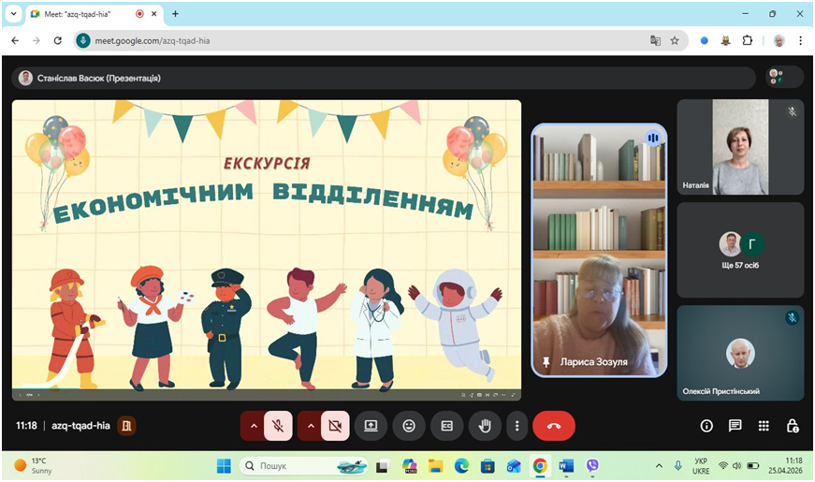Open the emoji reactions button
The width and height of the screenshot is (815, 482).
409,426
